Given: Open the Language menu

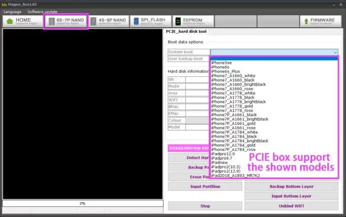Looking at the screenshot, I should 13,12.
